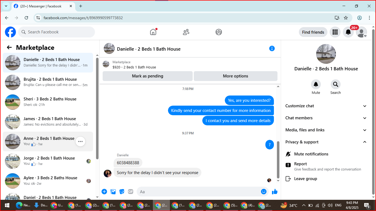This screenshot has width=376, height=211.
Task: Send a thumbs-up like
Action: click(275, 192)
